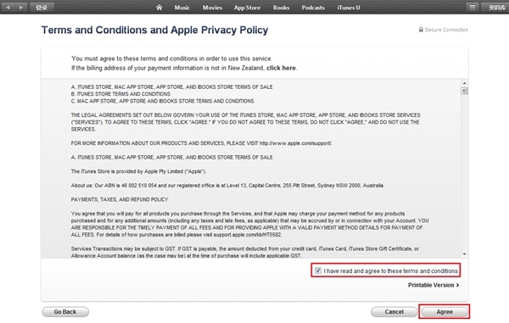
Task: Switch to the App Store section
Action: tap(247, 8)
